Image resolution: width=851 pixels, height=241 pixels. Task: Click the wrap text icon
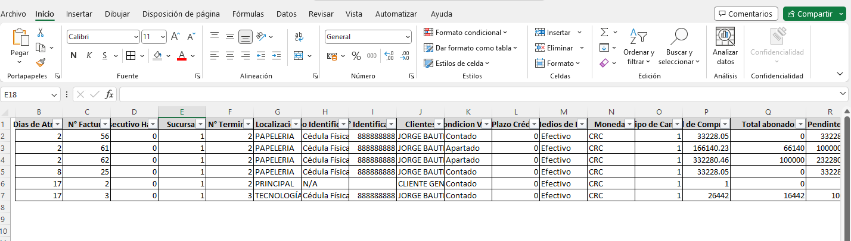point(300,37)
